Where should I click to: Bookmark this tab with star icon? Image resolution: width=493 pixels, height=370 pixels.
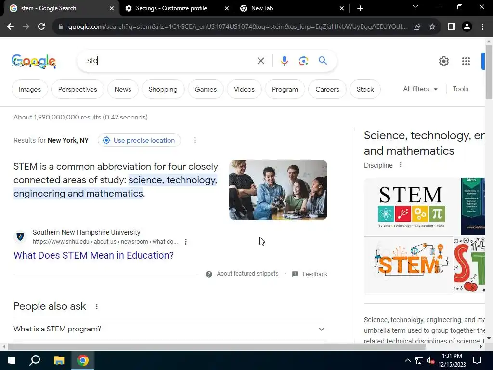tap(432, 27)
